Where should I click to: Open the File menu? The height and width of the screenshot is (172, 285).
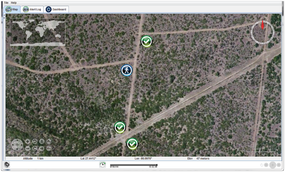click(x=6, y=3)
